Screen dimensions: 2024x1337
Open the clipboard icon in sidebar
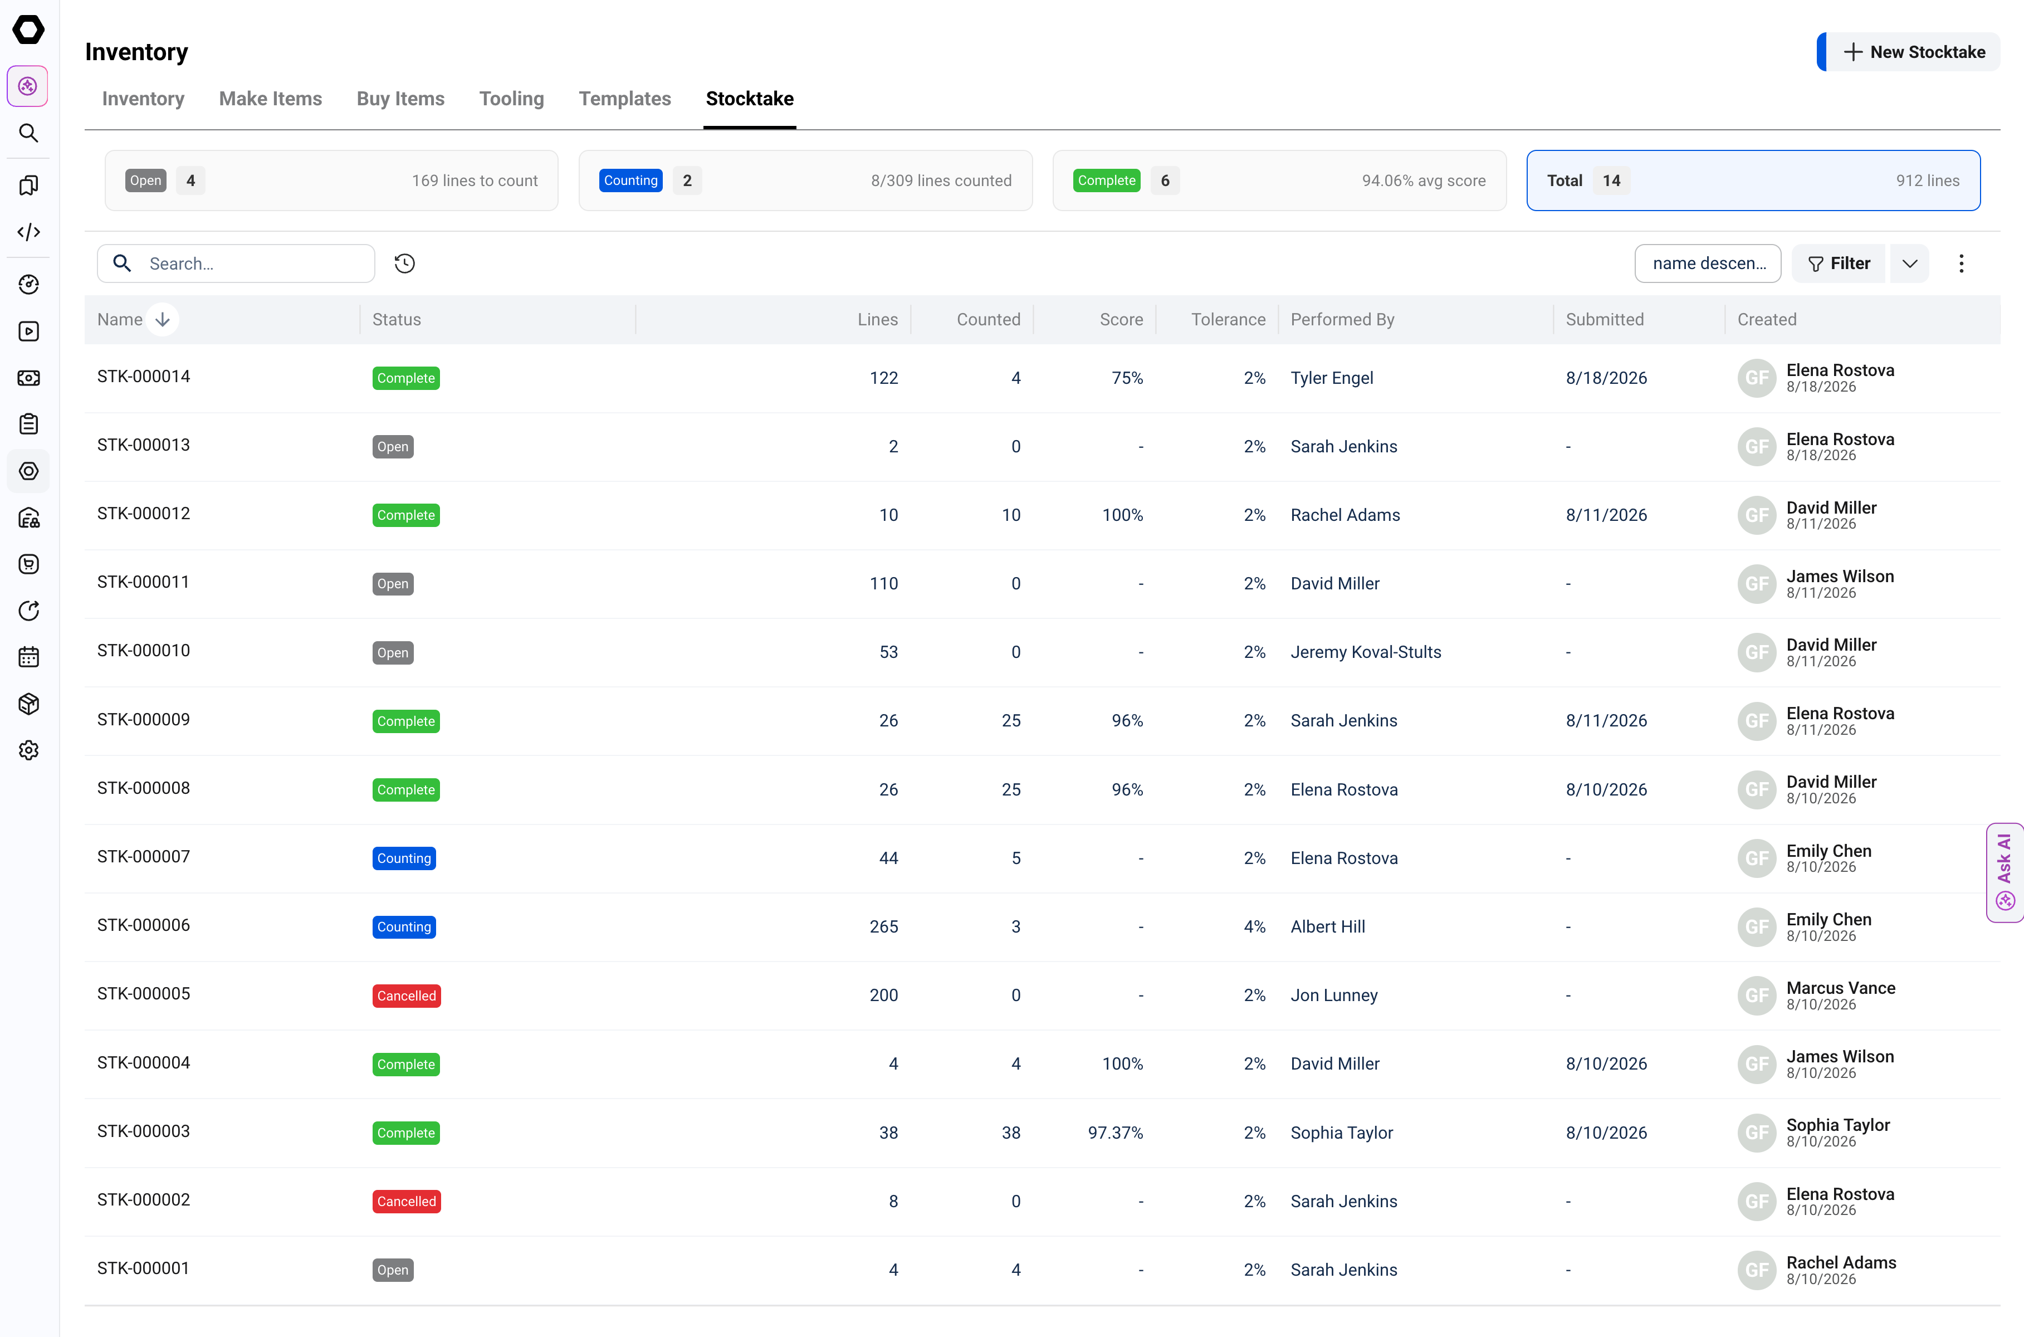click(x=29, y=424)
